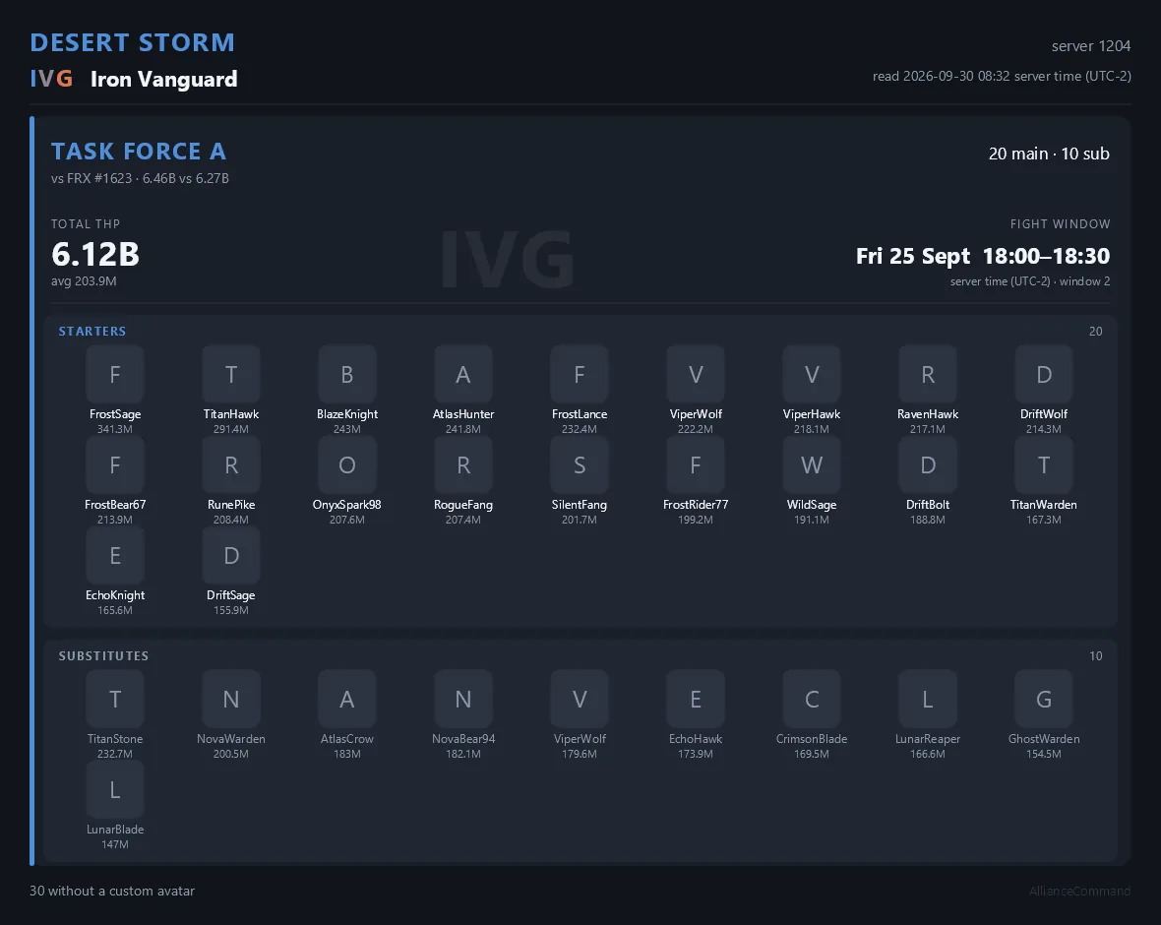Select OnyxSpark98's avatar
Image resolution: width=1161 pixels, height=925 pixels.
(347, 464)
